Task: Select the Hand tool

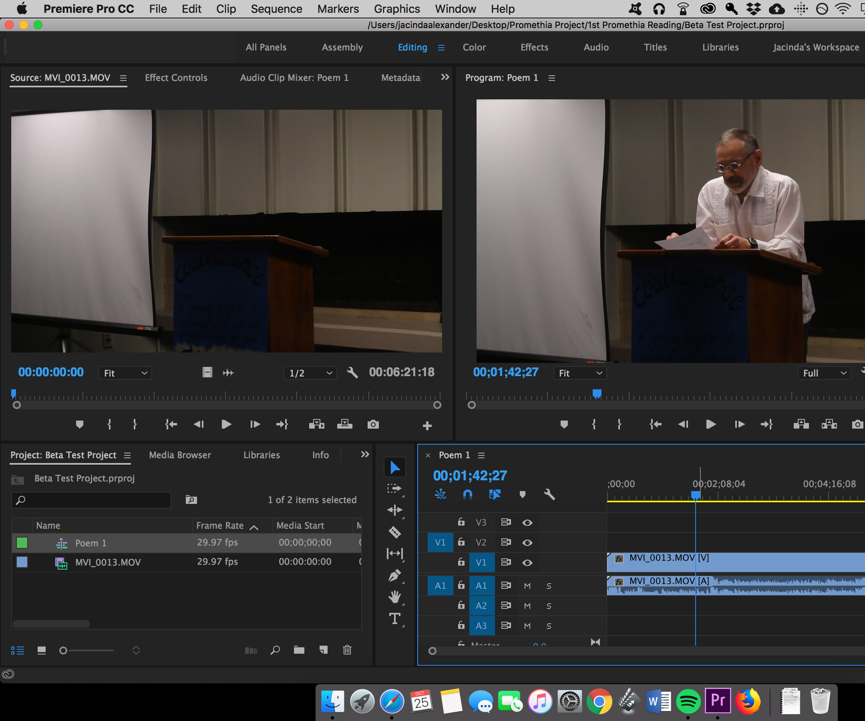Action: [x=394, y=597]
